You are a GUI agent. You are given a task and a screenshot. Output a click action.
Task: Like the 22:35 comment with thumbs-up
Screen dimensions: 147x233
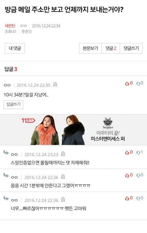[x=129, y=83]
